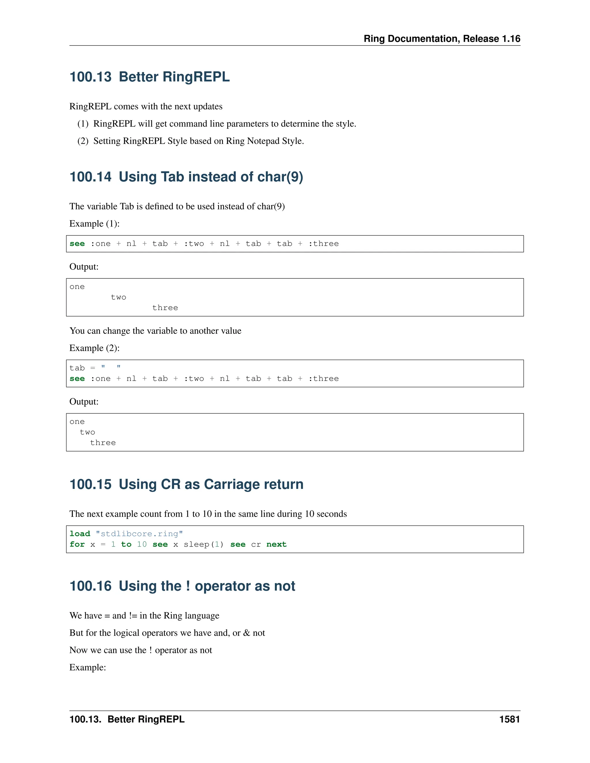Click the final "Example:" label at the bottom of the page
This screenshot has width=590, height=763.
[87, 667]
